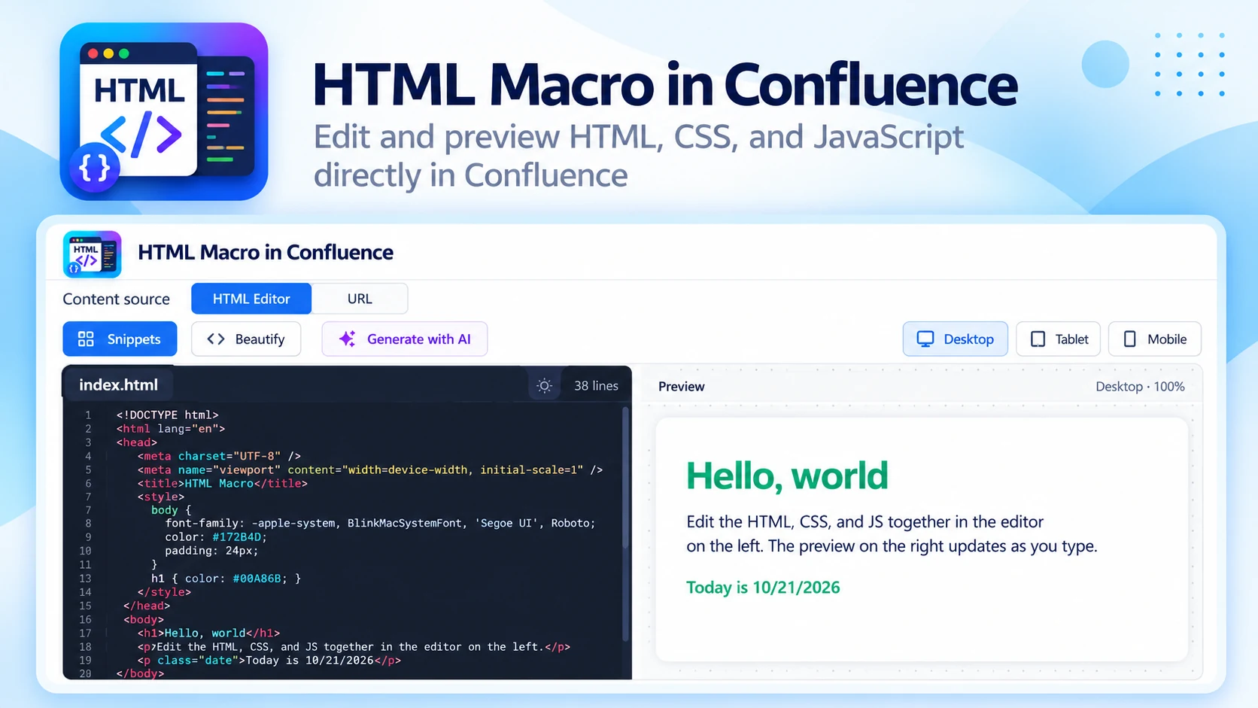Select the Mobile preview mode
This screenshot has width=1258, height=708.
click(1155, 339)
